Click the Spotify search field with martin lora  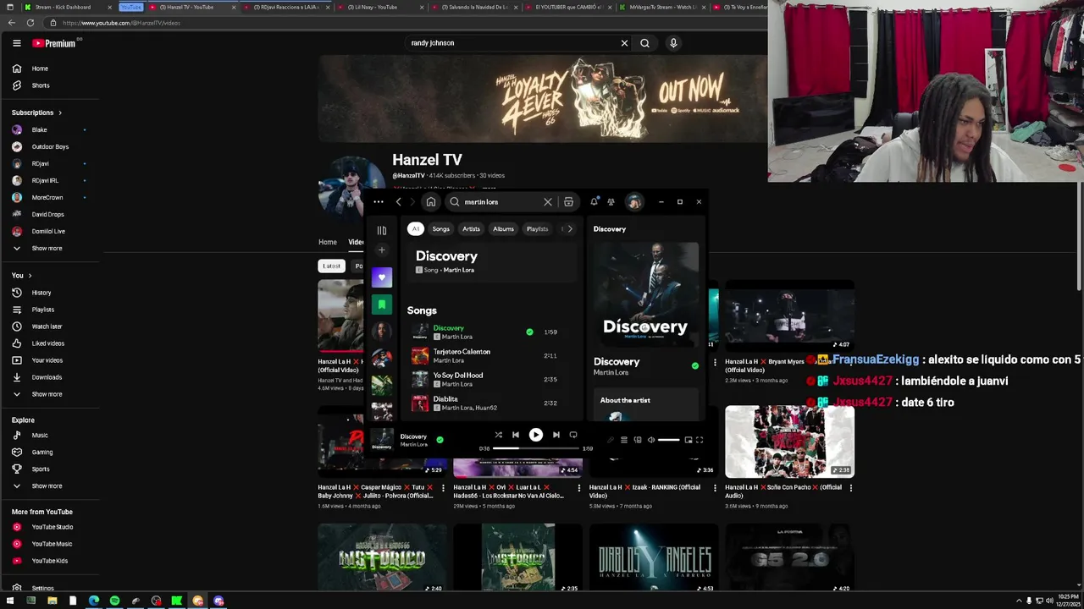(x=500, y=202)
